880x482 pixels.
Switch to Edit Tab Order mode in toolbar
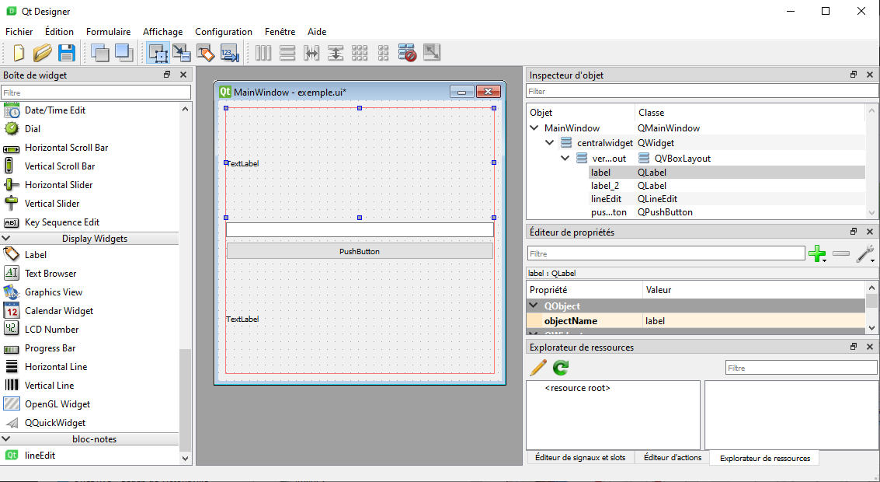pyautogui.click(x=230, y=53)
